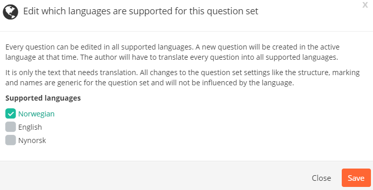Click the globe icon in dialog header

pyautogui.click(x=10, y=12)
